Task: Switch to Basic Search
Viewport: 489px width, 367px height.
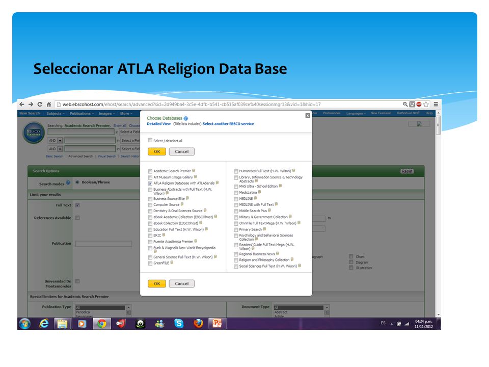Action: (x=55, y=156)
